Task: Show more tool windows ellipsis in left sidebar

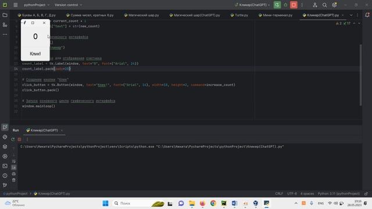Action: point(5,34)
